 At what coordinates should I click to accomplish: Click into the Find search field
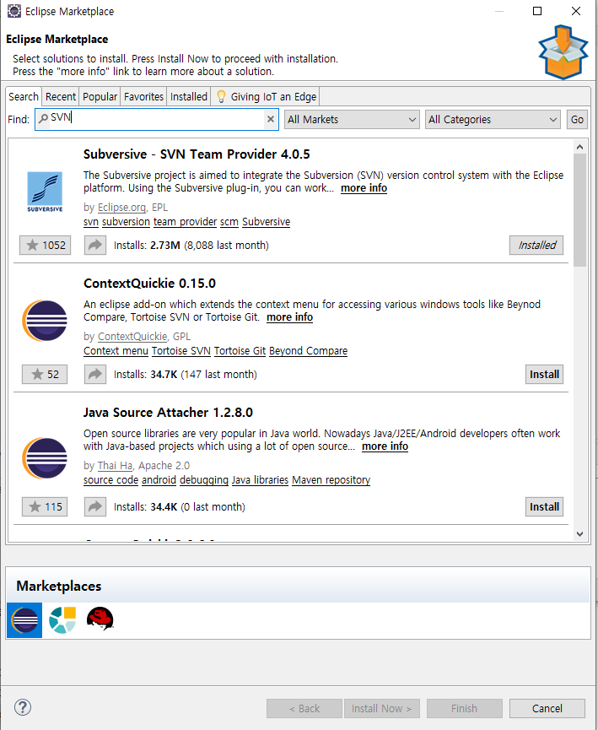[157, 119]
